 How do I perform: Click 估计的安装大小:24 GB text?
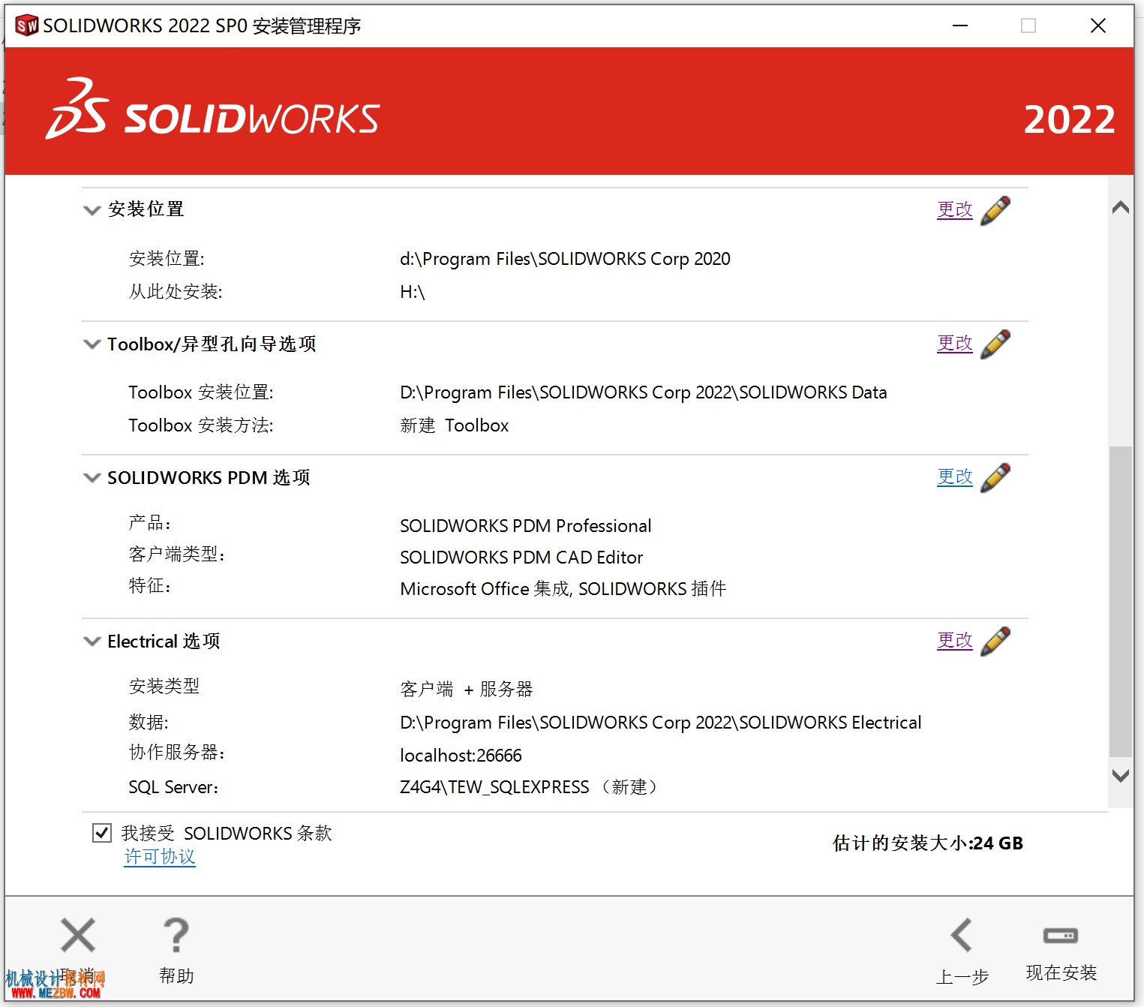point(928,843)
